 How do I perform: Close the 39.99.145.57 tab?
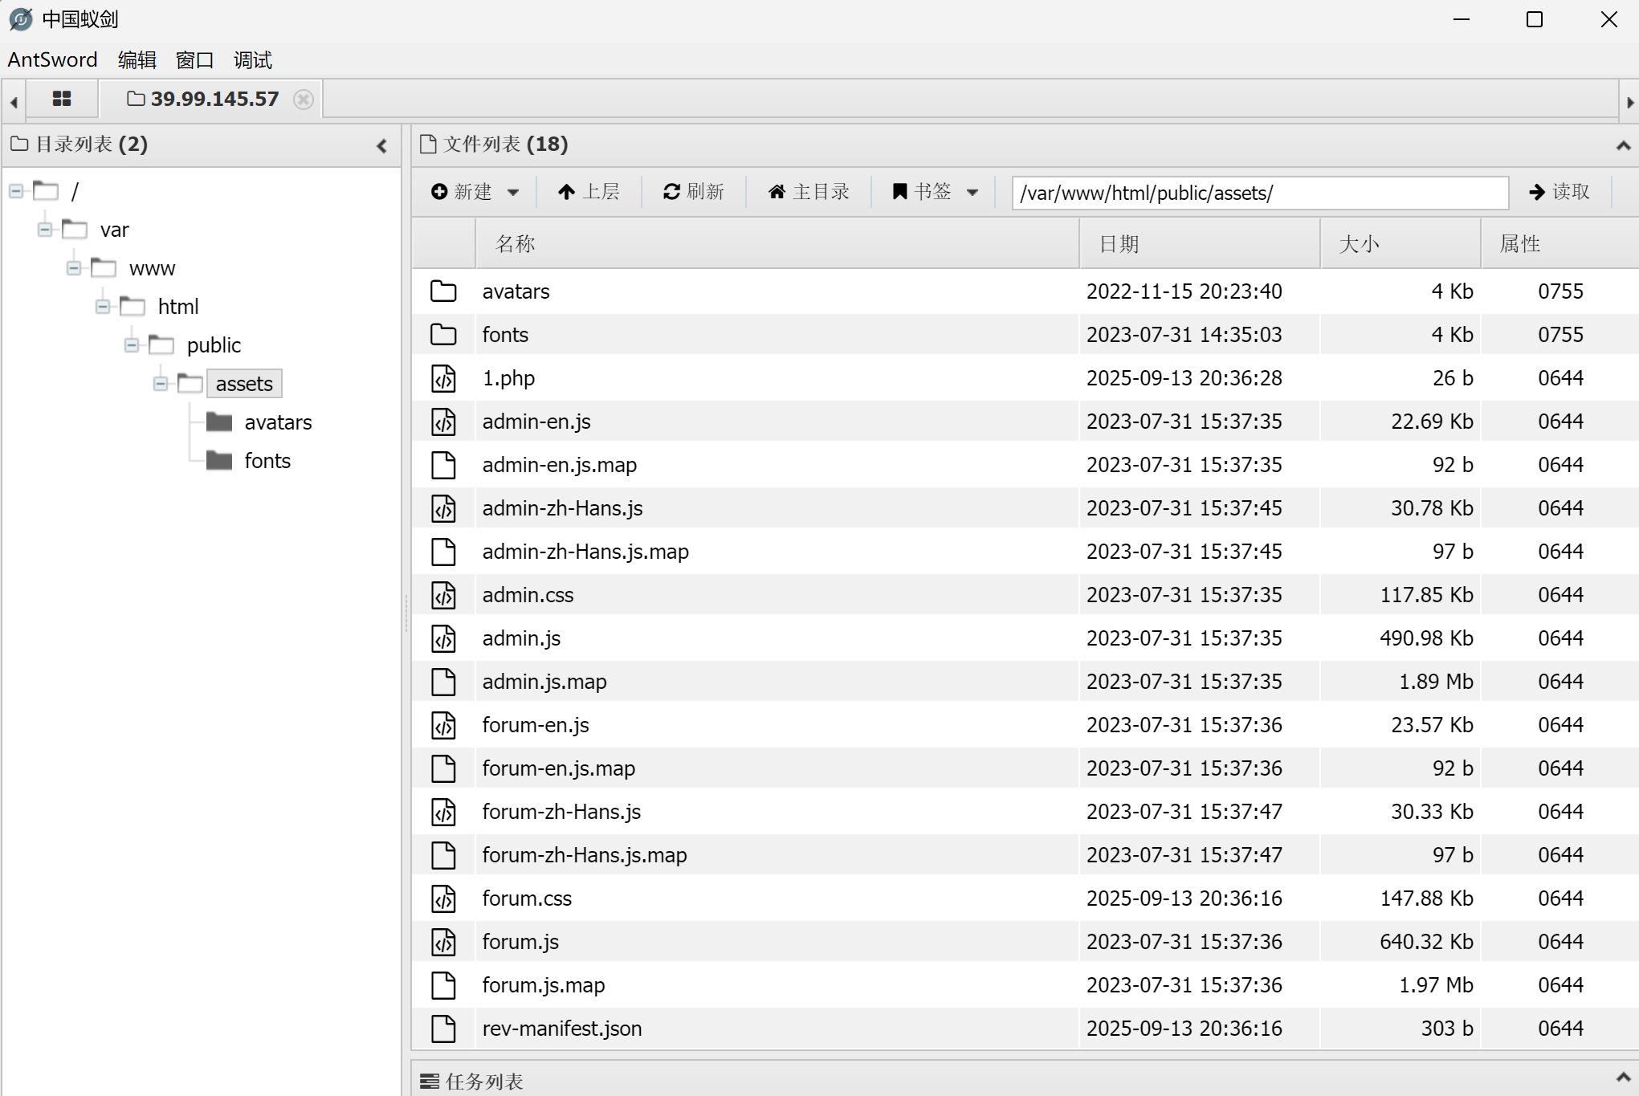pyautogui.click(x=304, y=99)
